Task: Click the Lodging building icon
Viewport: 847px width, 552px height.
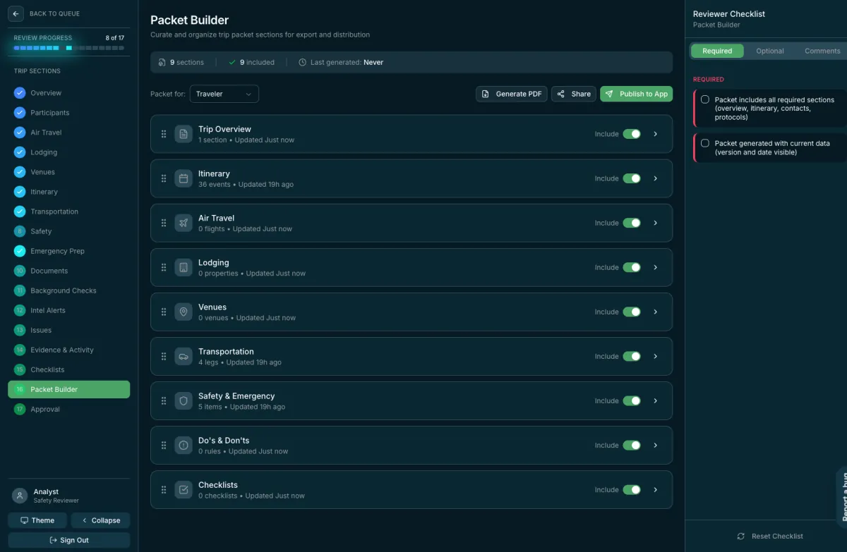Action: coord(184,267)
